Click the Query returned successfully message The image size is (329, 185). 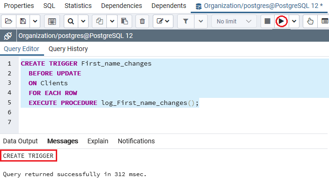click(75, 174)
